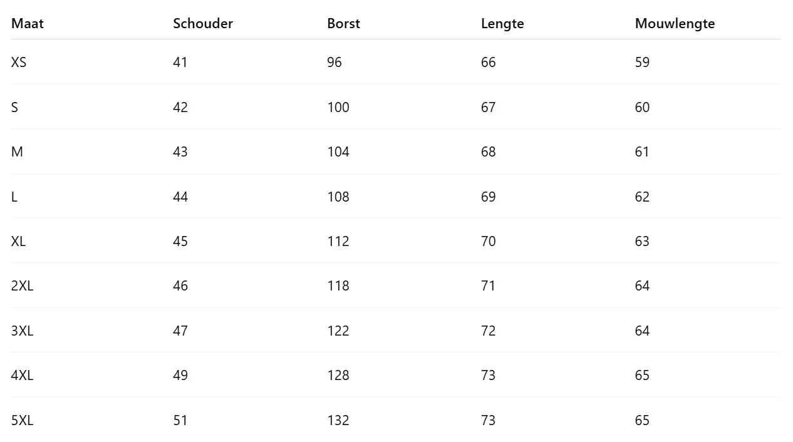Select the XS size row label
Screen dimensions: 793x442
19,63
